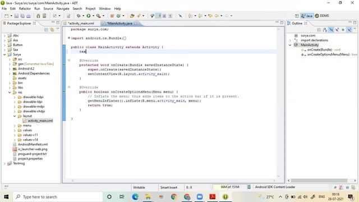Run garbage collector trash icon
Image resolution: width=359 pixels, height=202 pixels.
(x=249, y=187)
